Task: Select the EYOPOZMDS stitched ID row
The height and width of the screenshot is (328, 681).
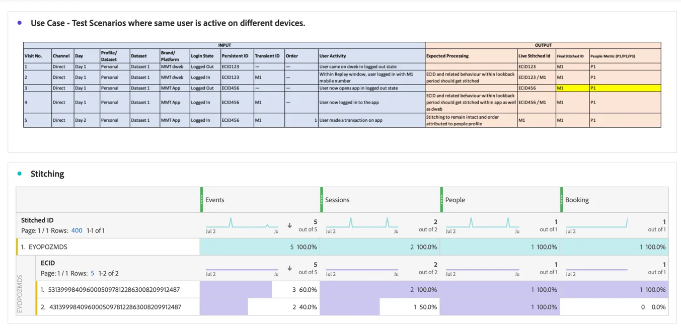Action: click(108, 247)
